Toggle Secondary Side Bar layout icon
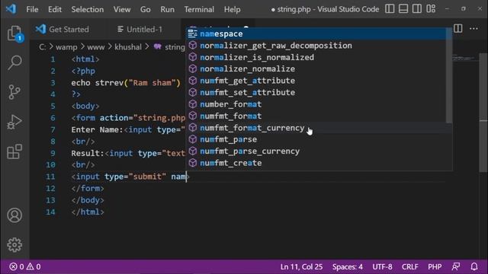This screenshot has height=274, width=488. [x=417, y=8]
